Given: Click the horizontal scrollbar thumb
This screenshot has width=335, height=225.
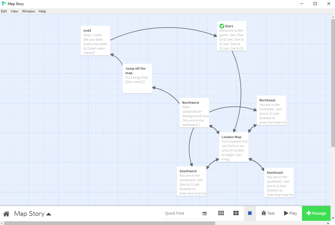Looking at the screenshot, I should 110,223.
